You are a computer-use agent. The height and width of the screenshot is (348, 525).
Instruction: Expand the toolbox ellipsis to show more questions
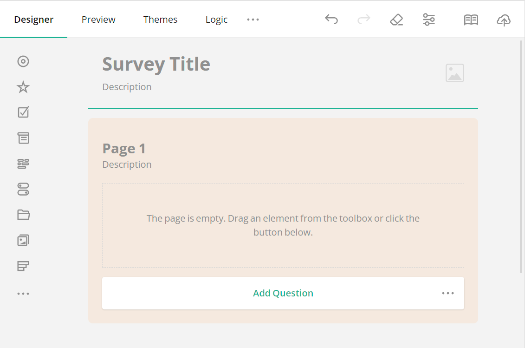click(23, 293)
